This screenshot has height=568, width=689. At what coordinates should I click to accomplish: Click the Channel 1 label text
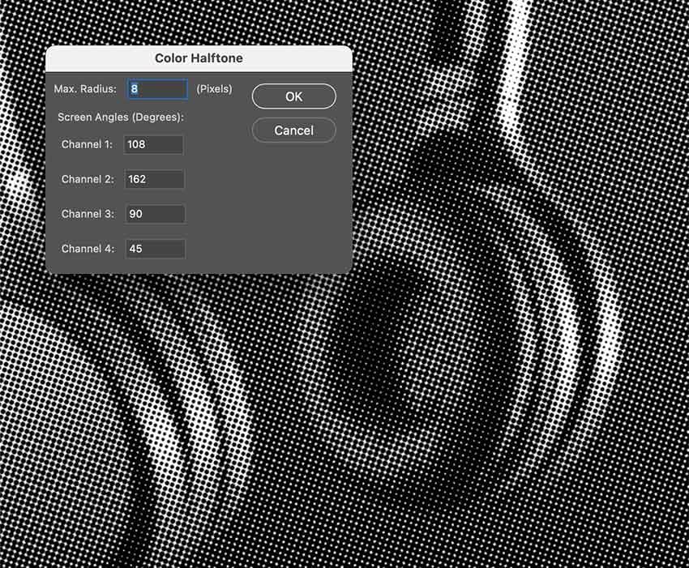[87, 144]
